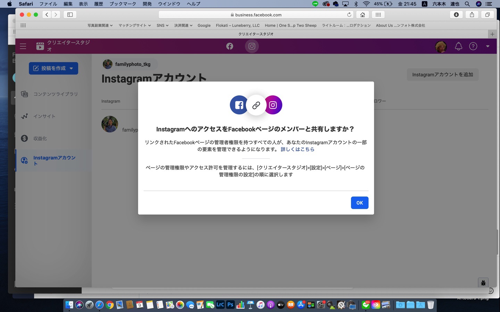Reload the page in Safari
500x312 pixels.
349,15
